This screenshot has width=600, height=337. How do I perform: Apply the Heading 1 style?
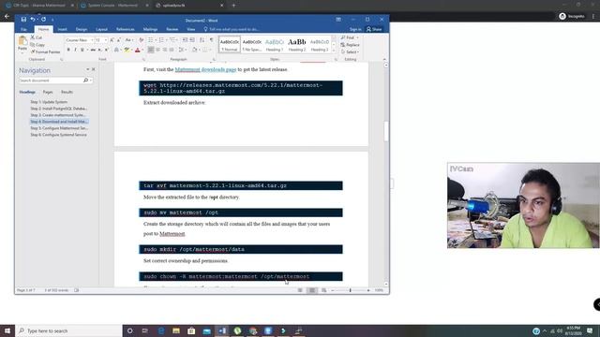[275, 45]
